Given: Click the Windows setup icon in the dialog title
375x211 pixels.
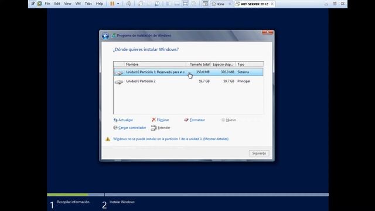Looking at the screenshot, I should click(x=114, y=35).
